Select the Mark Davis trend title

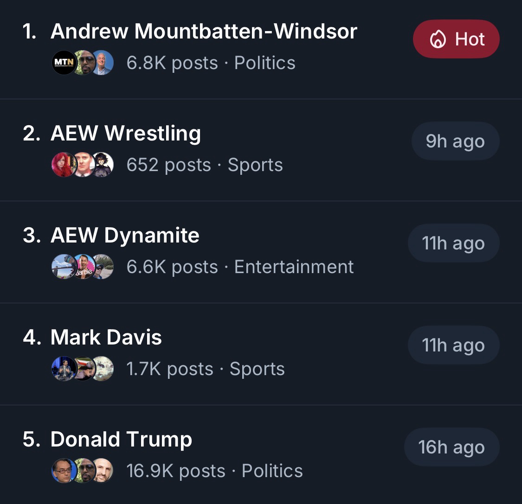point(106,338)
